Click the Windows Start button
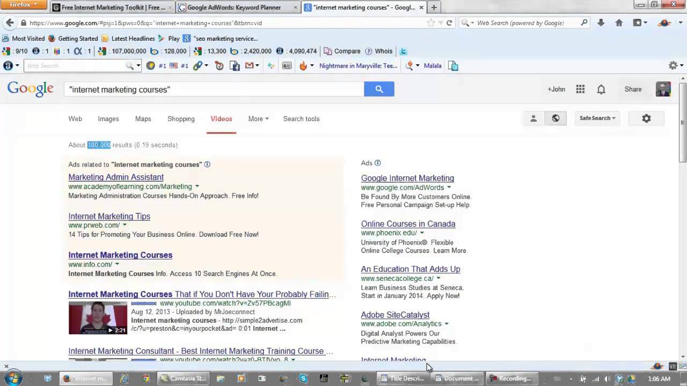The height and width of the screenshot is (386, 687). pos(13,378)
